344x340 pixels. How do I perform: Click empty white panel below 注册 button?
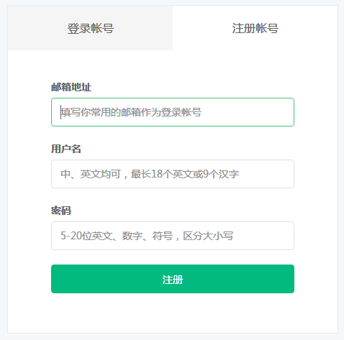click(x=173, y=313)
